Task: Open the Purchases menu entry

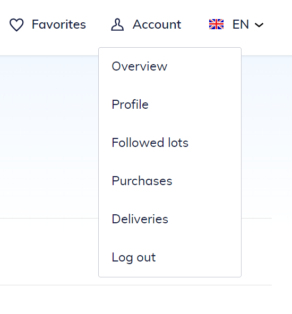Action: point(142,181)
